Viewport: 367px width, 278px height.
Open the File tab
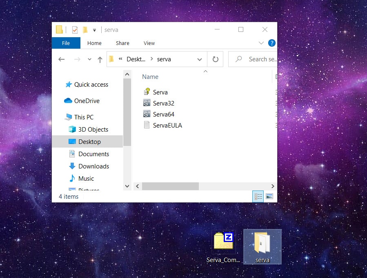click(66, 43)
